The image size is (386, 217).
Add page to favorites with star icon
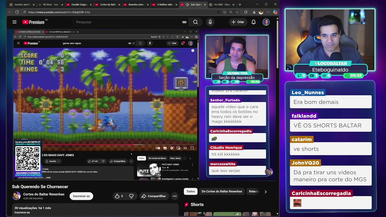pos(237,12)
